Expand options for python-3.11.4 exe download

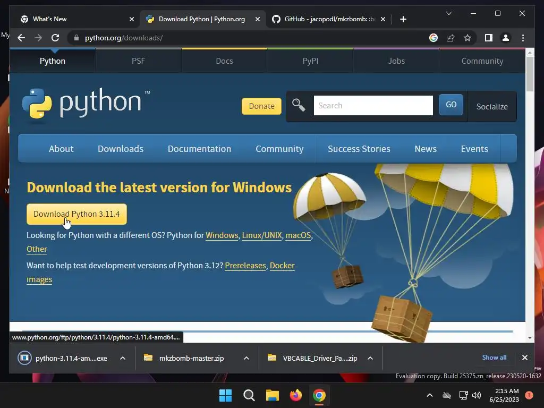pos(123,358)
